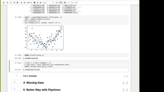
Task: Click the 'In [51]:' prompt label
Action: [18, 63]
